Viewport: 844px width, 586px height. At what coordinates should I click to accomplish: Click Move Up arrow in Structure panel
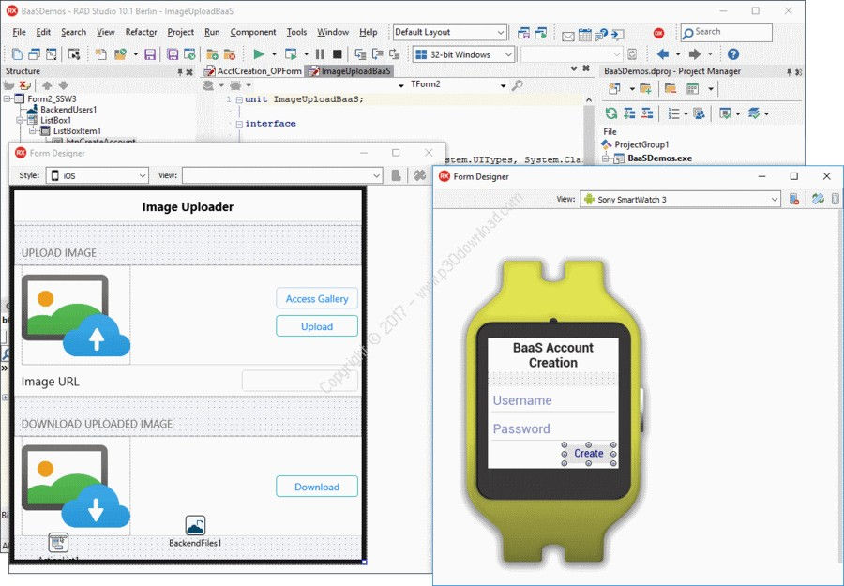click(47, 85)
